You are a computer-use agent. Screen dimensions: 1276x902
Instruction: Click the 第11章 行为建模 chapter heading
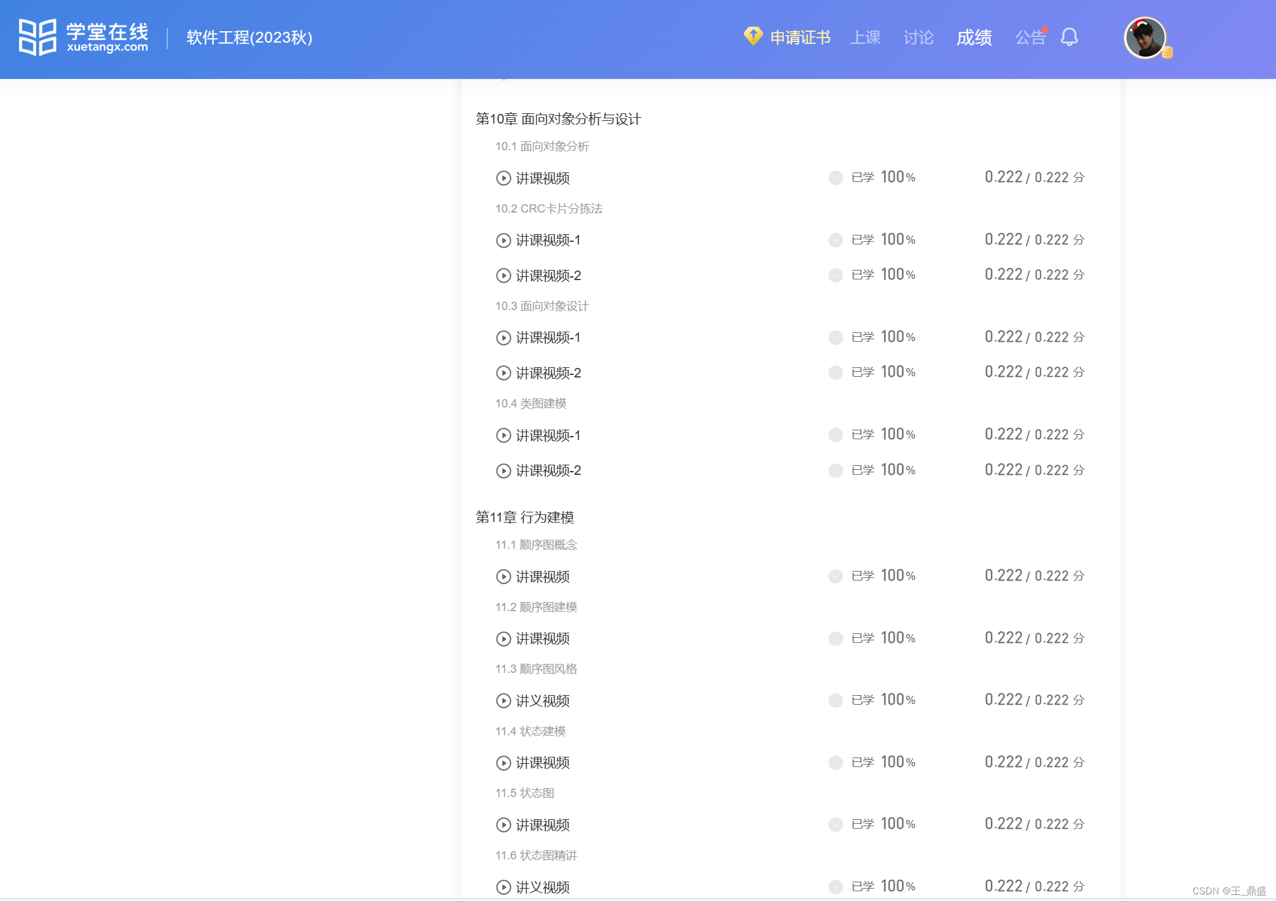[525, 518]
